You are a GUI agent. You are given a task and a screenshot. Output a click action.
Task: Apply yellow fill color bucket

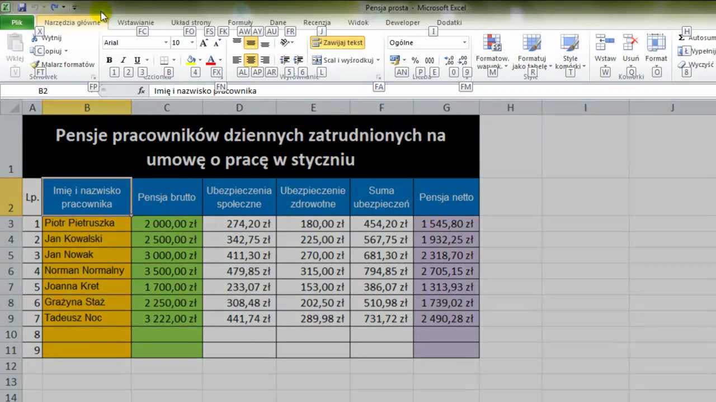click(191, 60)
